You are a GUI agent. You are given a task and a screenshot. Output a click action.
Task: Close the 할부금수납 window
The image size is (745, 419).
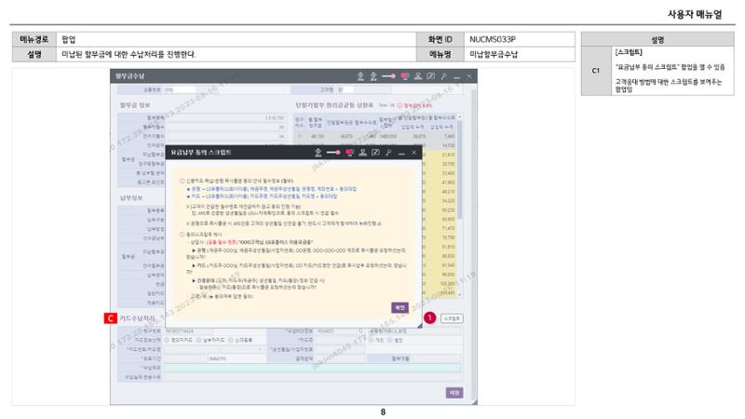pyautogui.click(x=469, y=76)
